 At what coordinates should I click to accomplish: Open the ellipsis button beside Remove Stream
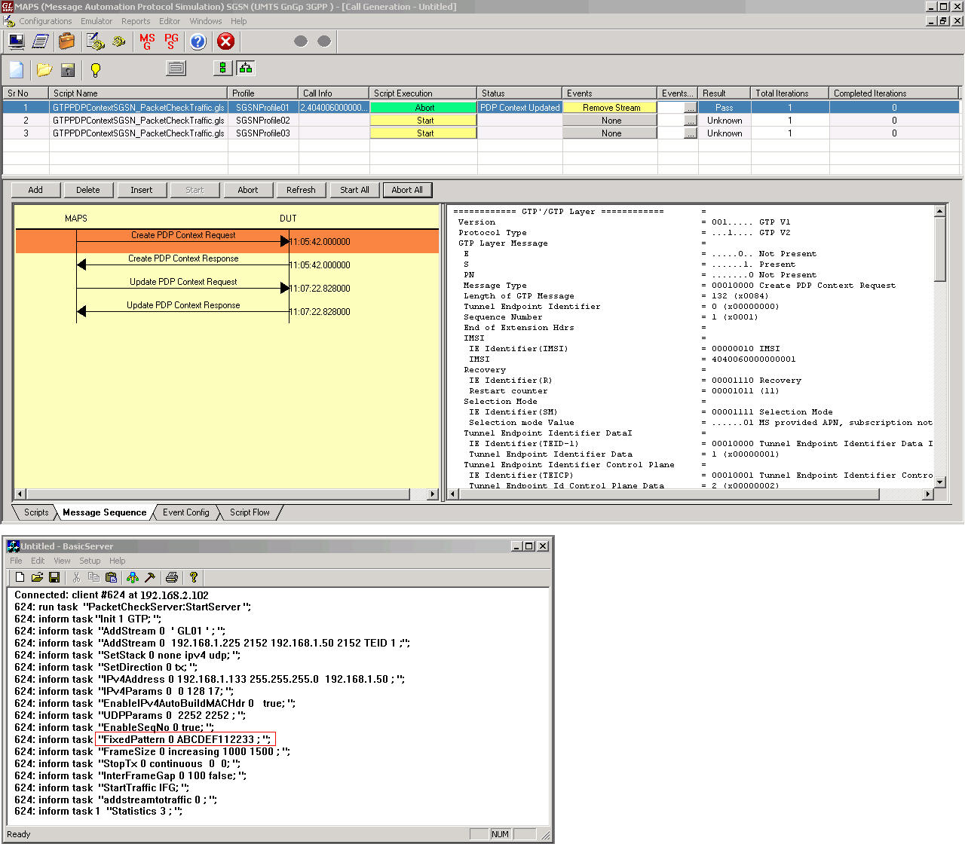[x=690, y=109]
